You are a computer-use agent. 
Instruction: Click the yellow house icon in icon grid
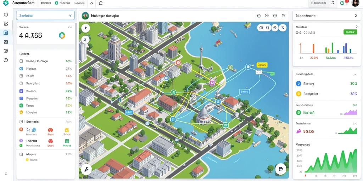(x=67, y=130)
